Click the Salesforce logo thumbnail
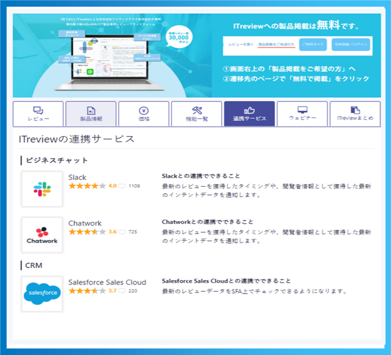391x355 pixels. point(42,294)
